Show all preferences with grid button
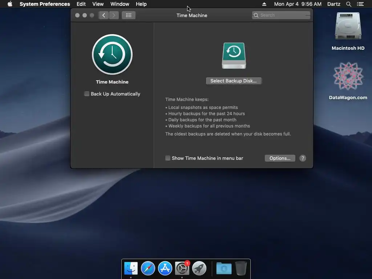The image size is (372, 279). point(129,15)
